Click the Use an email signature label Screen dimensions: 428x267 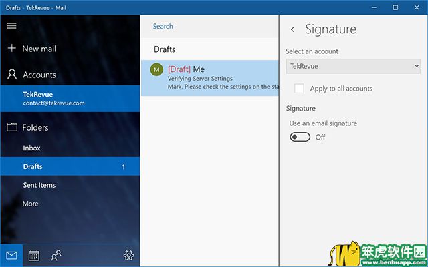coord(323,123)
